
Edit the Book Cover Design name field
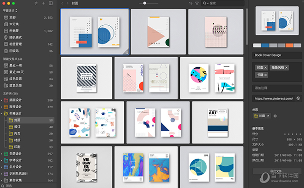[x=277, y=55]
